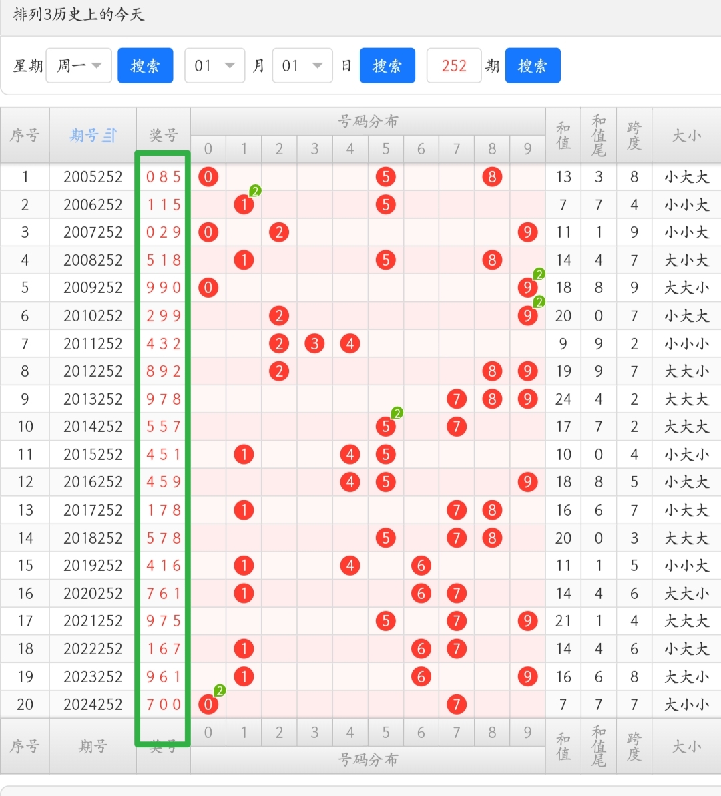This screenshot has width=721, height=796.
Task: Select period number 2013252
Action: point(93,399)
